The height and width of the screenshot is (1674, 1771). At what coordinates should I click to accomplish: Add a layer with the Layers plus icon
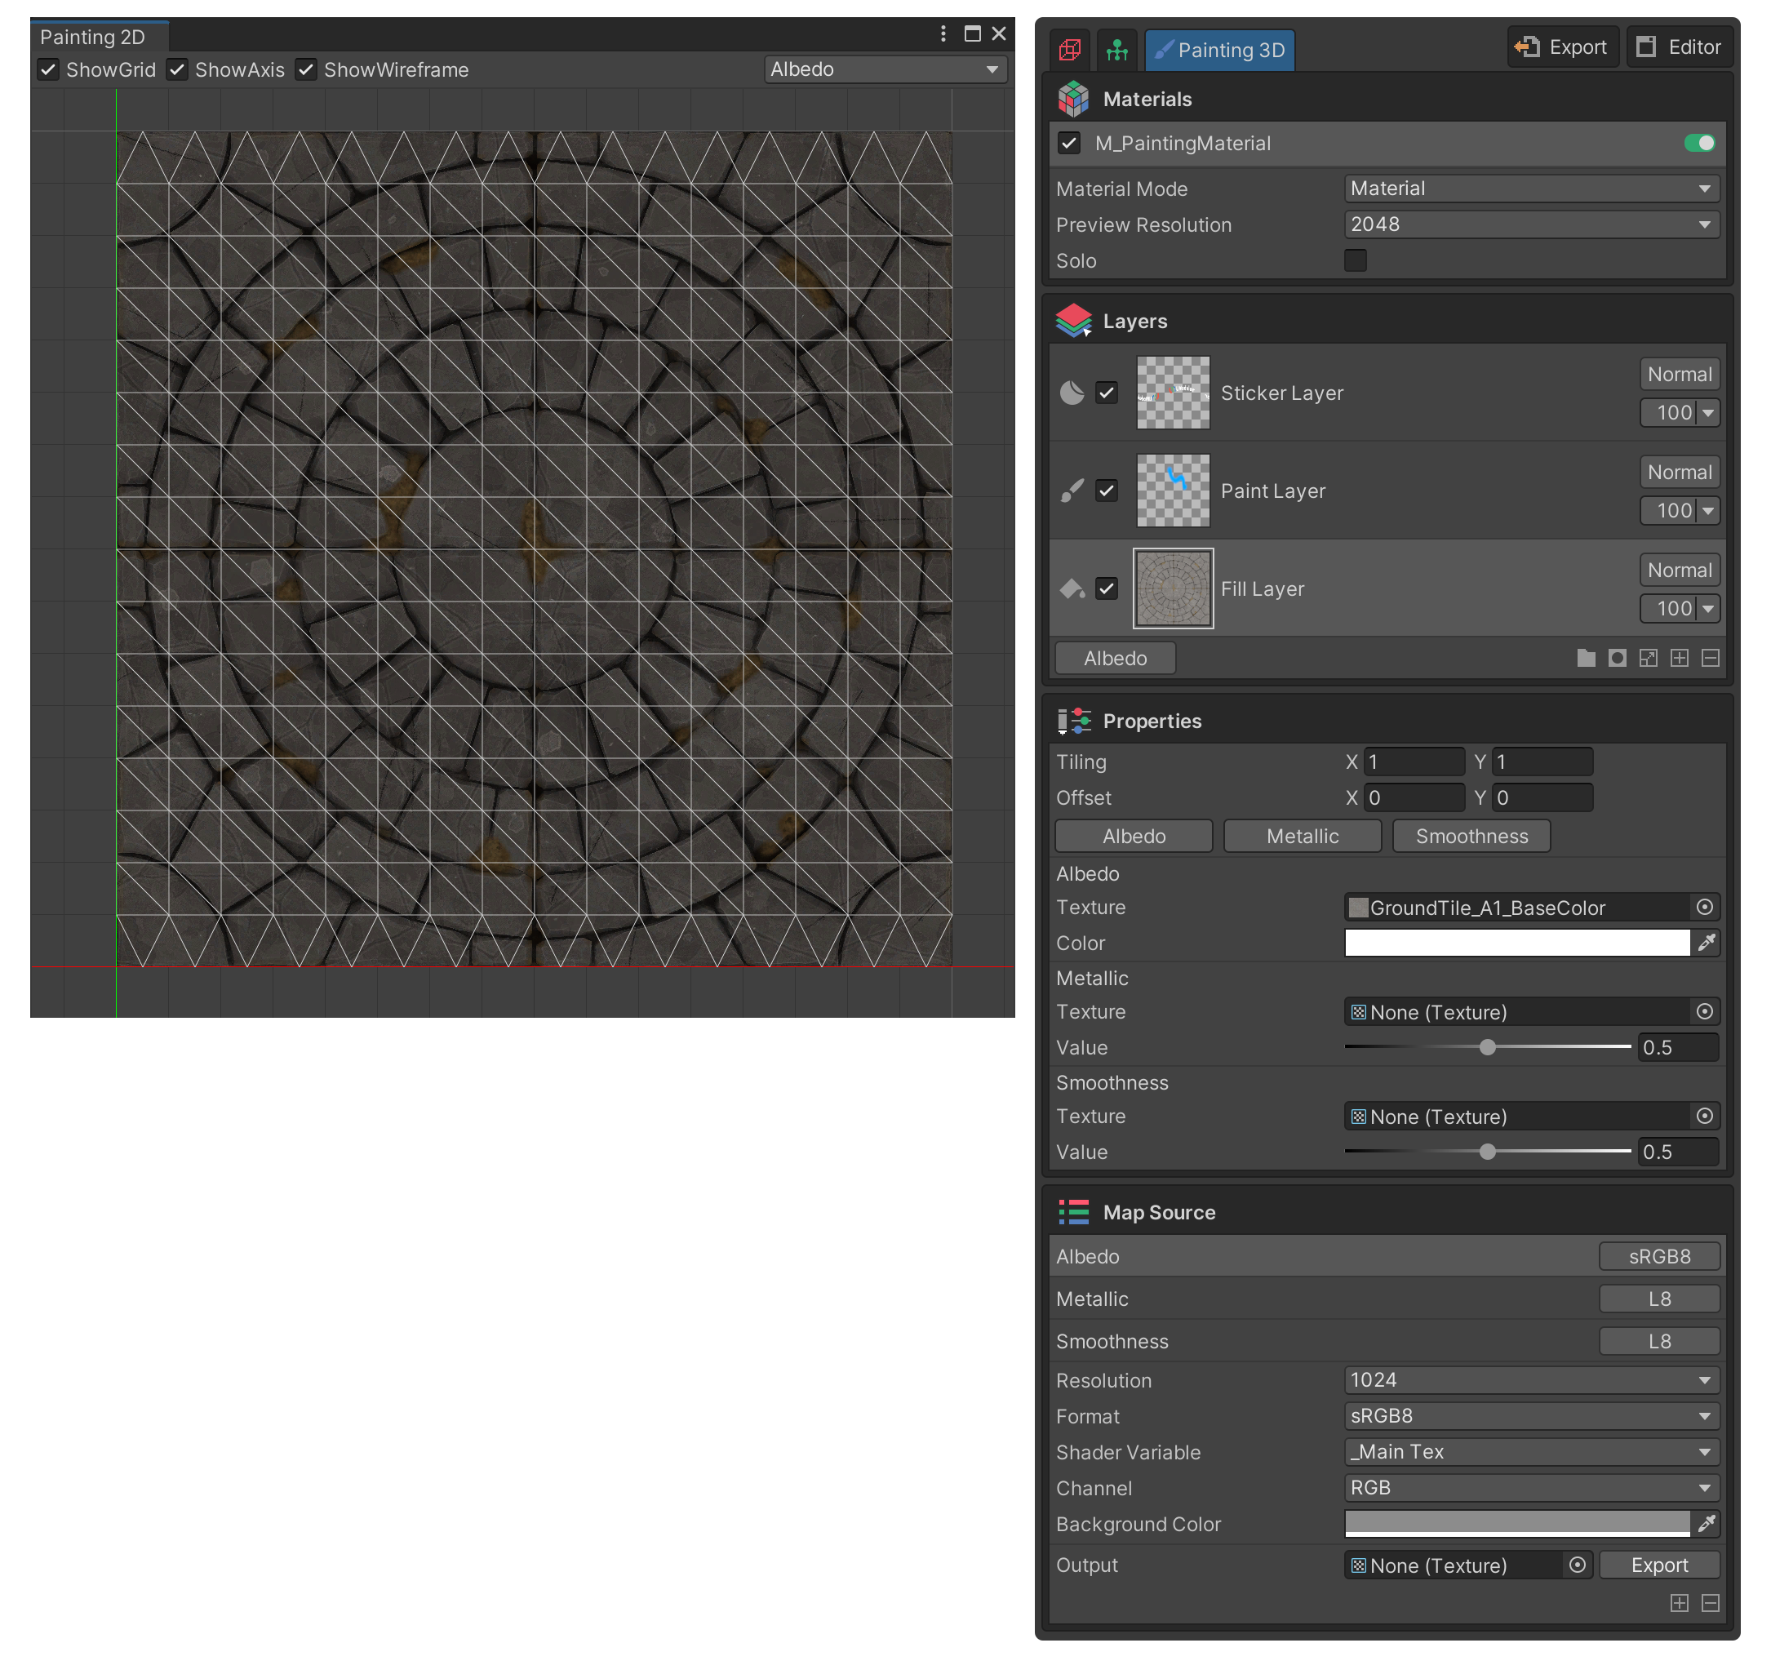coord(1677,658)
